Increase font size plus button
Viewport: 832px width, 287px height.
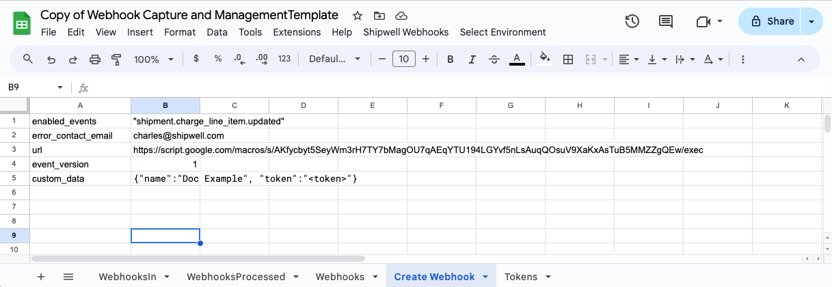coord(426,59)
